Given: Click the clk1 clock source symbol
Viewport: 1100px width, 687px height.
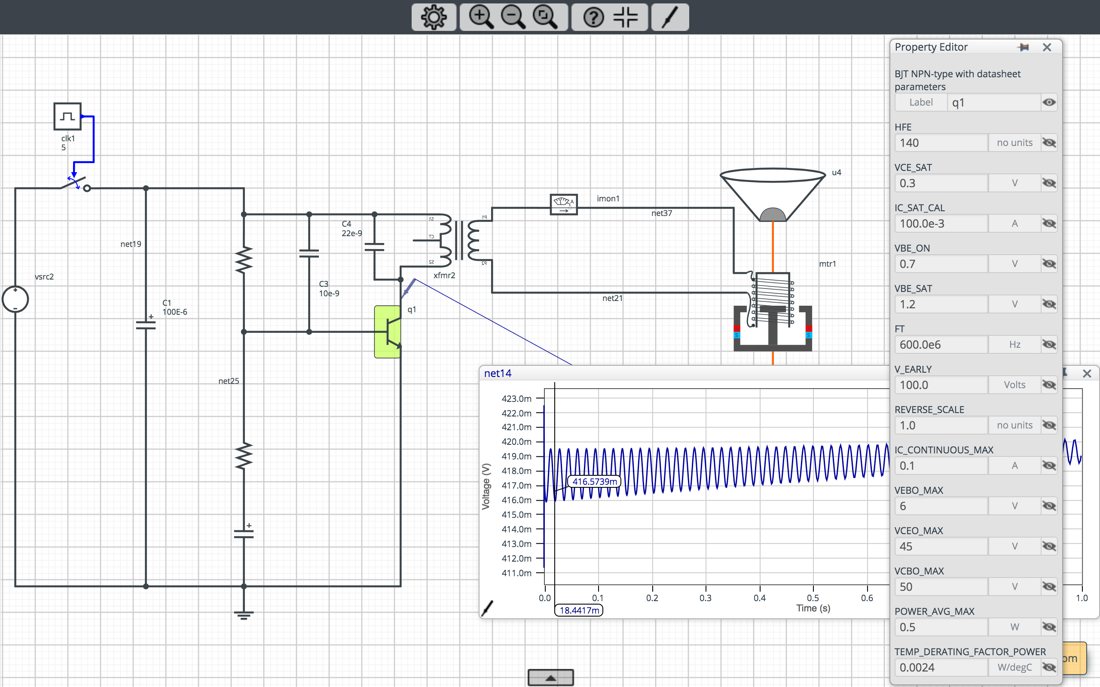Looking at the screenshot, I should click(x=67, y=116).
